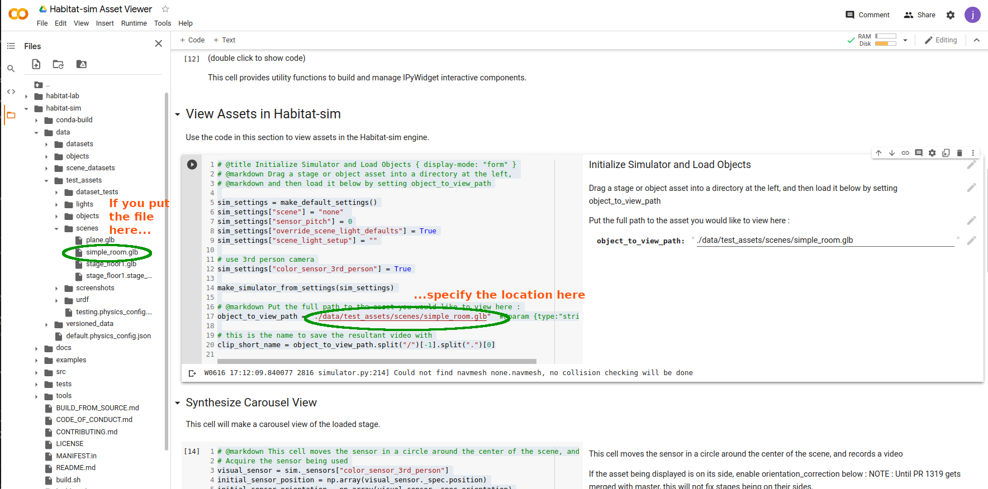Delete the cell with the trash icon

[x=959, y=153]
